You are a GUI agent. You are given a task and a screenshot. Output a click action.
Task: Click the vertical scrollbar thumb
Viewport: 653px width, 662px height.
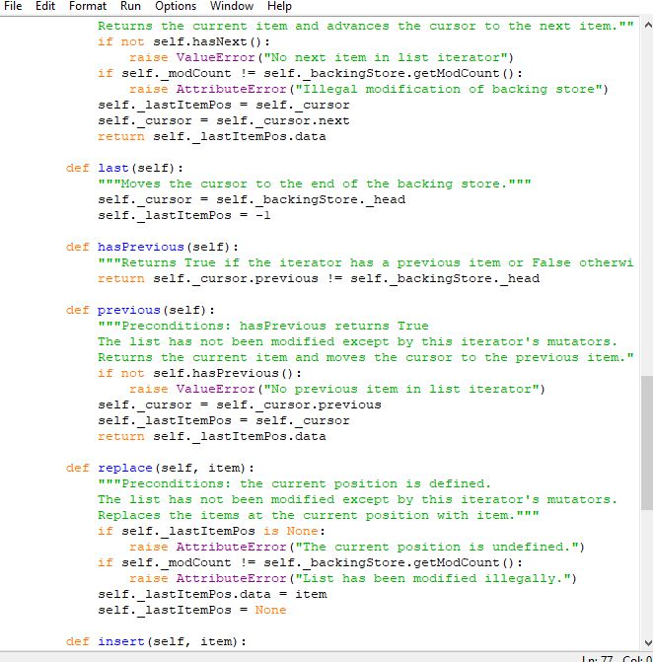pos(647,442)
